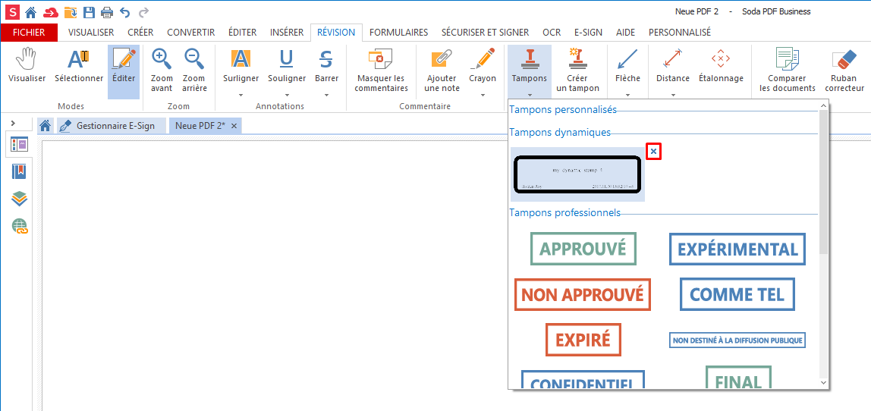Click the Soda PDF logo icon
The image size is (871, 411).
pos(11,11)
